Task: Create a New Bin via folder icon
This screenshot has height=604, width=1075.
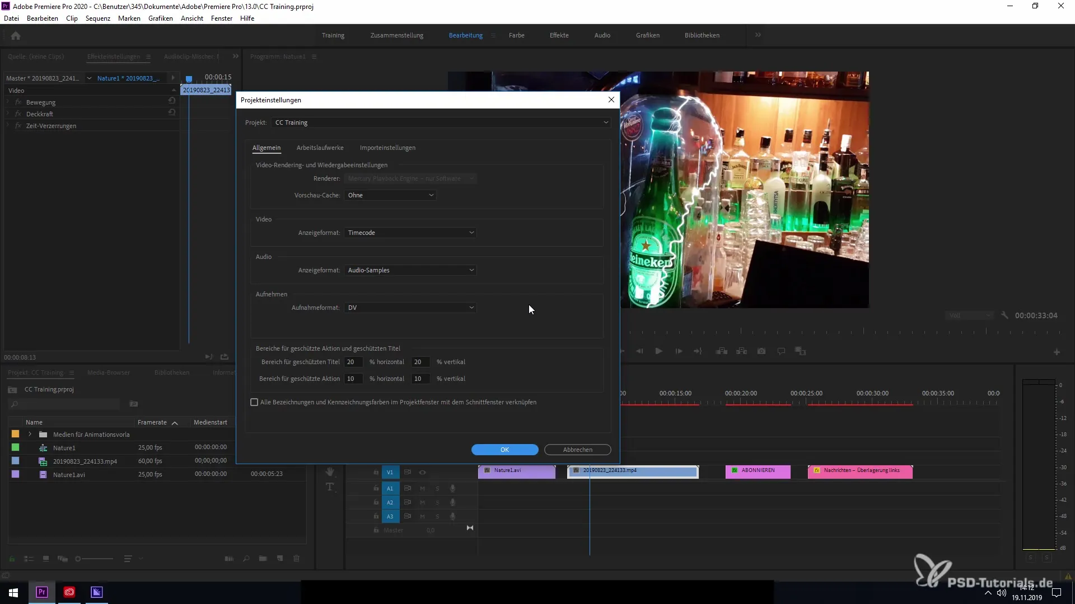Action: coord(263,559)
